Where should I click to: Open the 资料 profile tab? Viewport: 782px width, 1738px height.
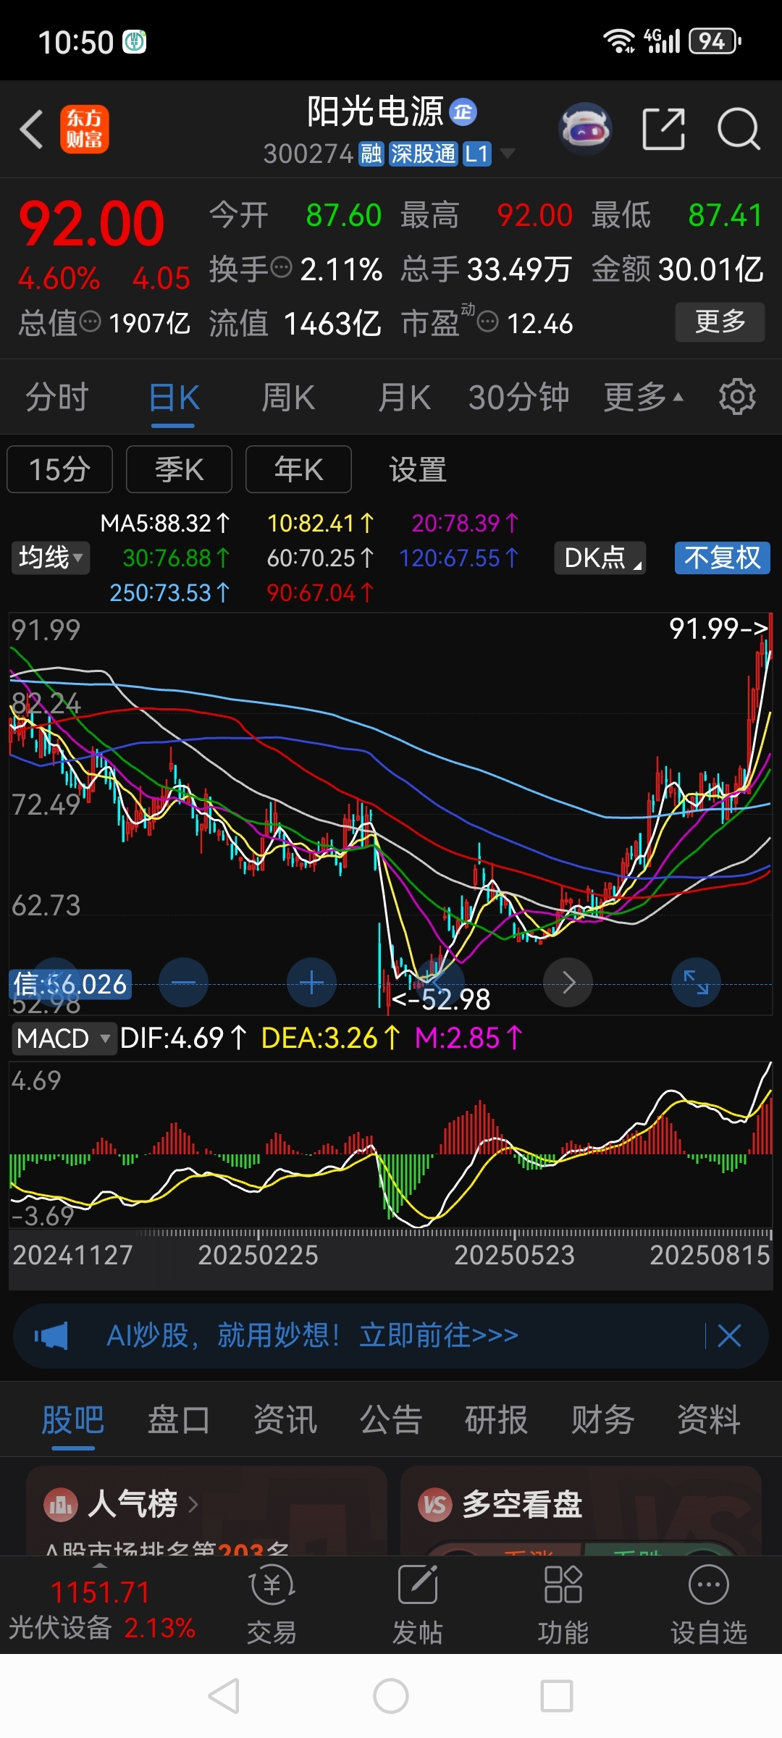(x=709, y=1419)
